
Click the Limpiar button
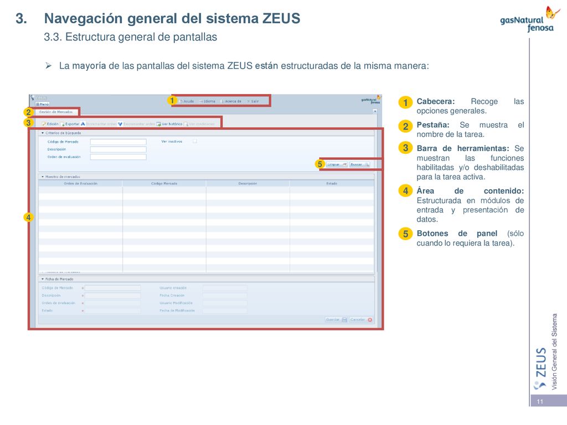pyautogui.click(x=336, y=164)
